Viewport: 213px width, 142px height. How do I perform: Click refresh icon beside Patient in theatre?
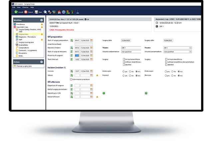pyautogui.click(x=72, y=48)
